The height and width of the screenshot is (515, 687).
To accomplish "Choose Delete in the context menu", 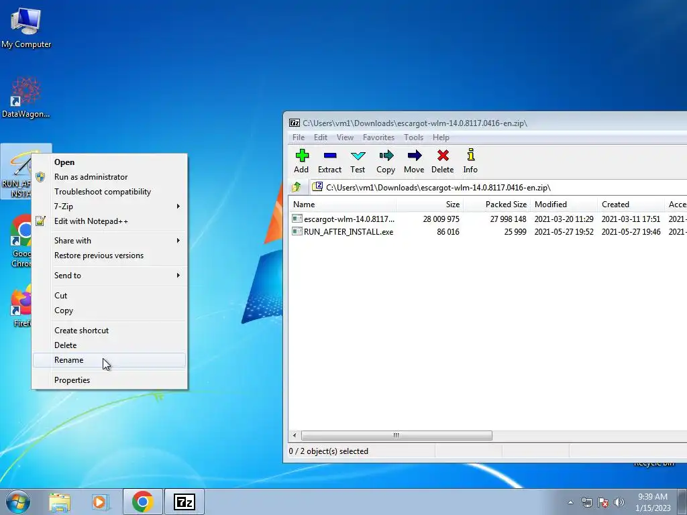I will pos(109,345).
